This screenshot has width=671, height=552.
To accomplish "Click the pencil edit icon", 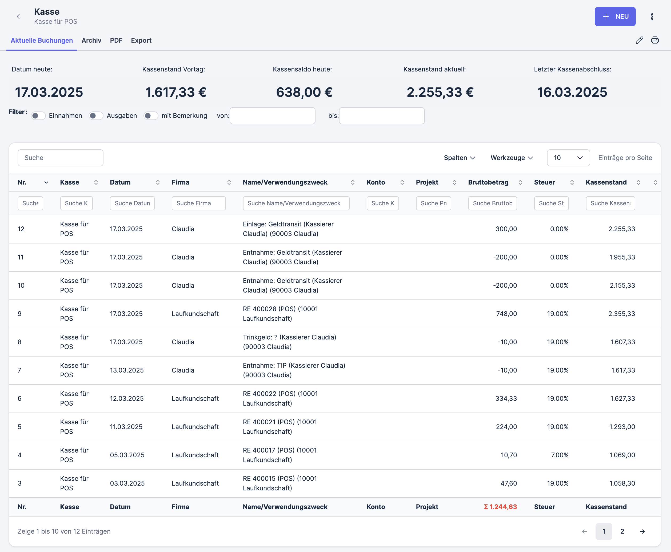I will coord(639,40).
